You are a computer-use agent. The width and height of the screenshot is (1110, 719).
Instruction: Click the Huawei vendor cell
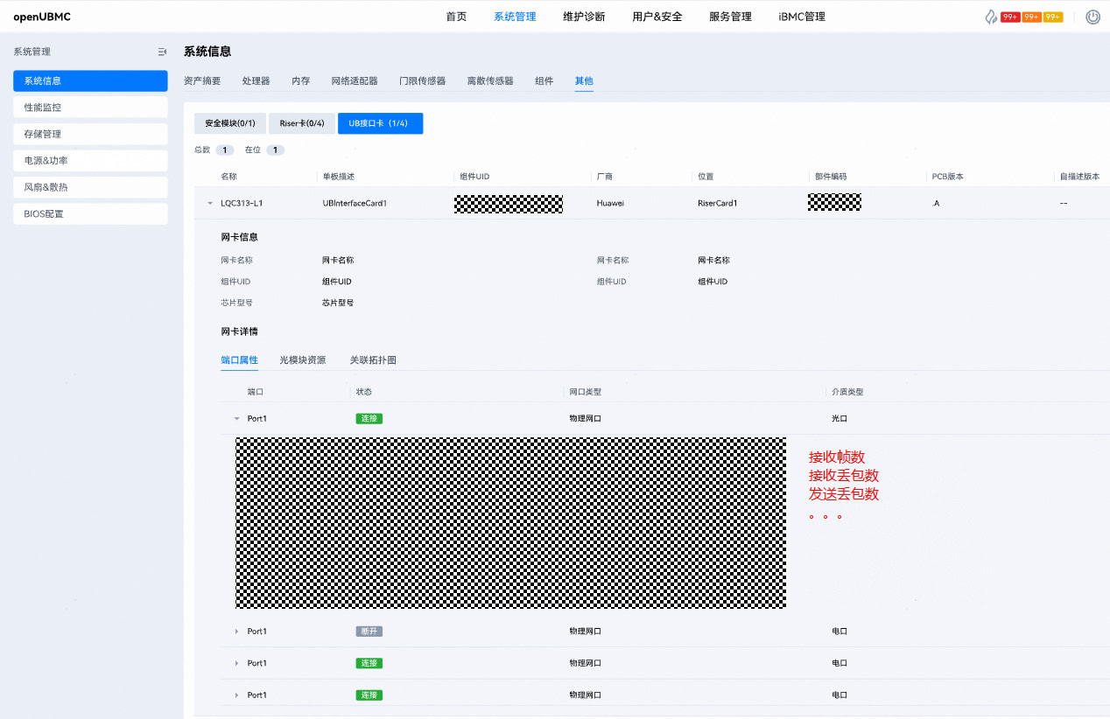coord(610,203)
